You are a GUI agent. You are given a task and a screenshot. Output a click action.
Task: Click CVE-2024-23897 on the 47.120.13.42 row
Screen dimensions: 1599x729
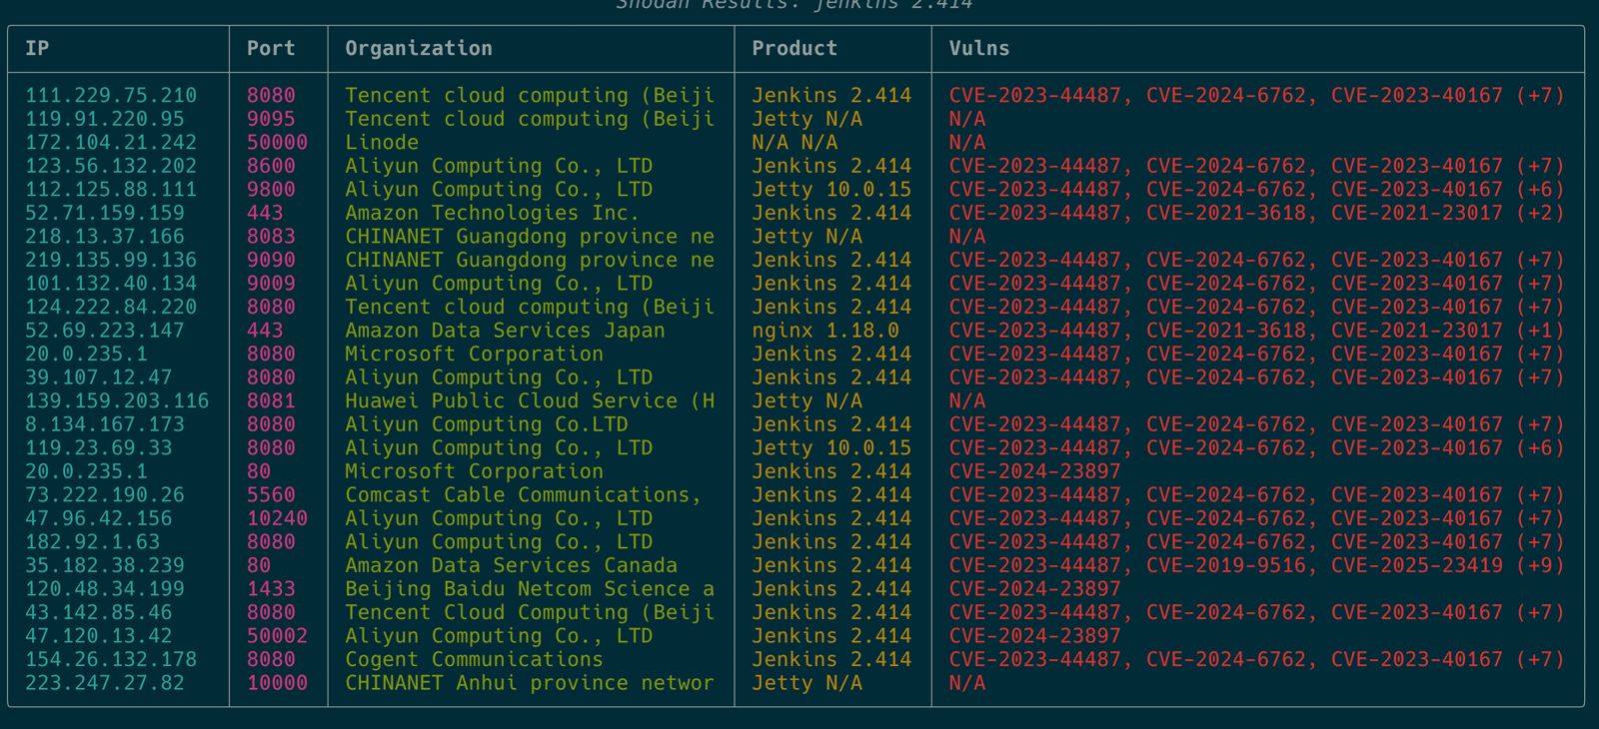pos(1034,635)
